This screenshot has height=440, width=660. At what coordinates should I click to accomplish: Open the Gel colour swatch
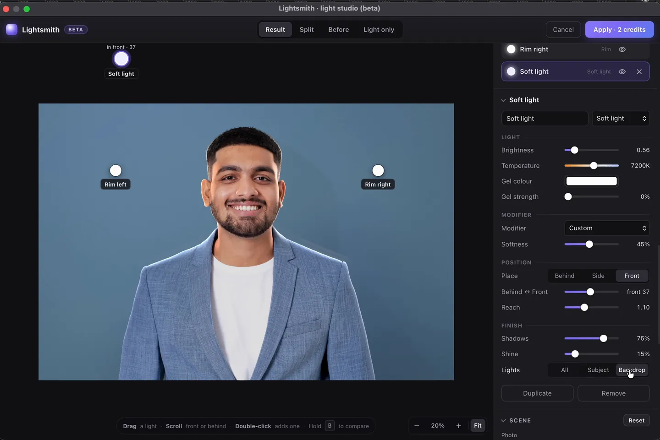592,181
